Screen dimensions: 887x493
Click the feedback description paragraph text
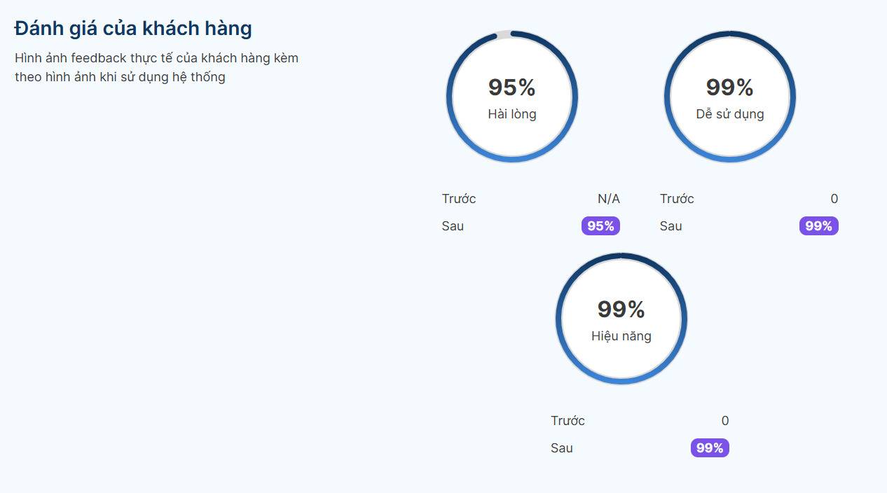click(157, 67)
